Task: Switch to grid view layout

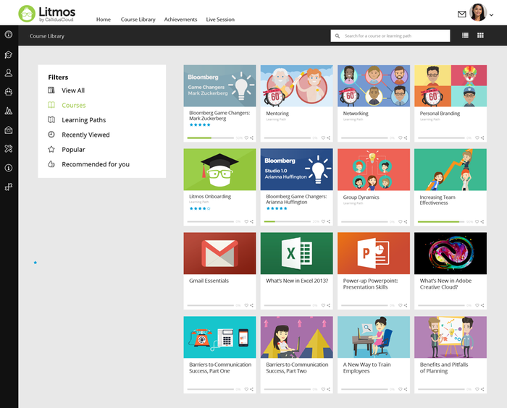Action: click(480, 35)
